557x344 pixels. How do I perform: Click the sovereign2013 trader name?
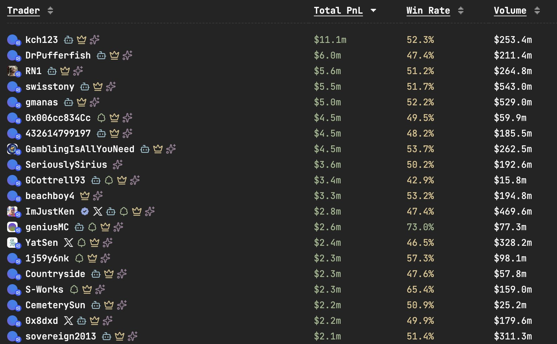pos(61,336)
